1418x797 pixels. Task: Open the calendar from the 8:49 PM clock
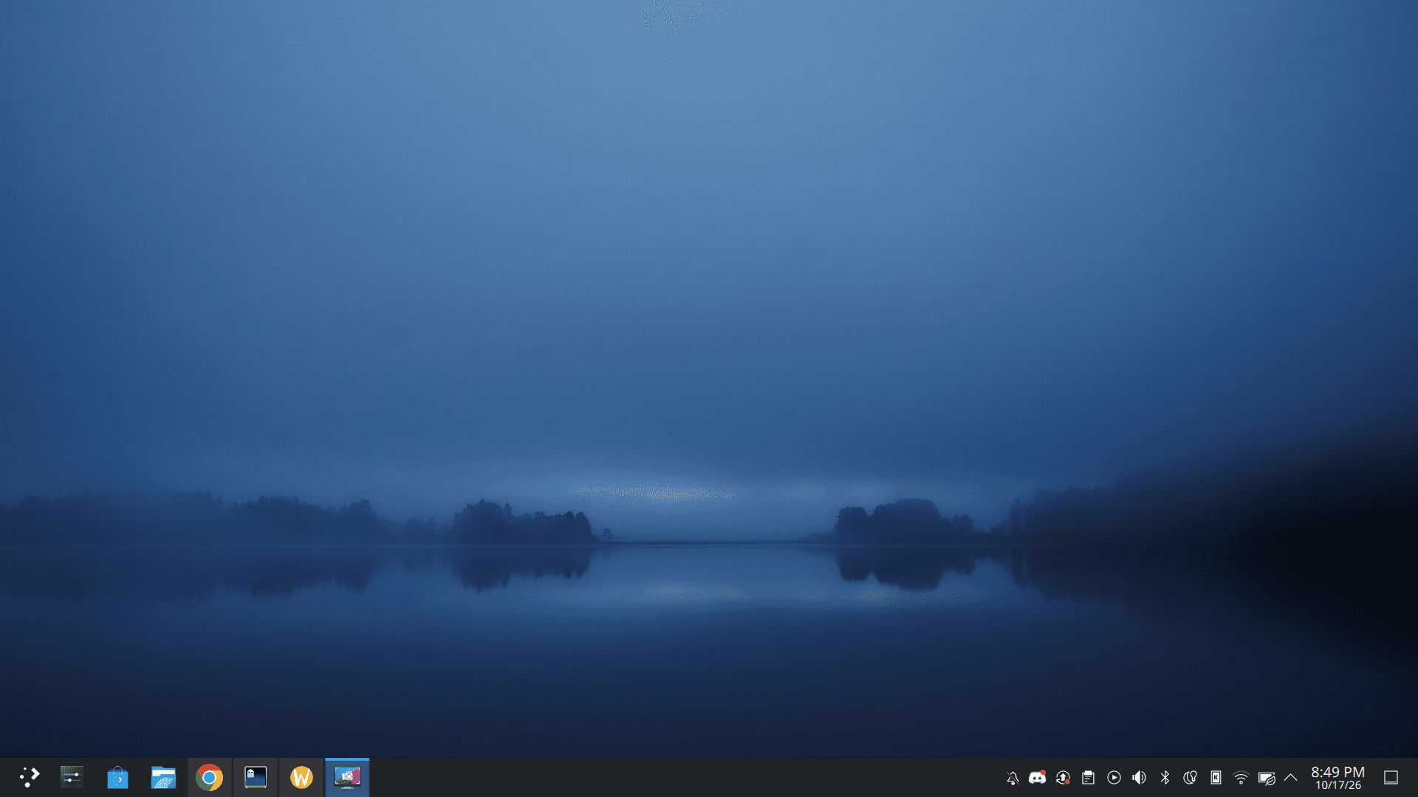pyautogui.click(x=1337, y=778)
